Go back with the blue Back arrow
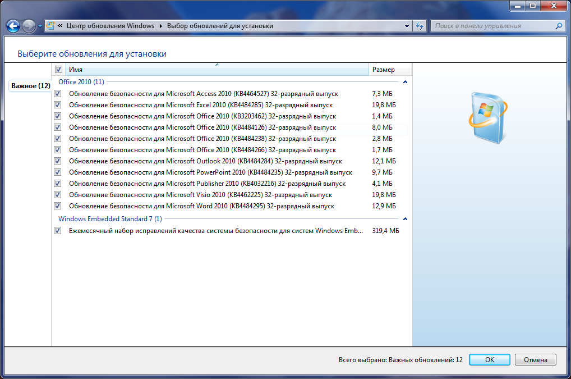This screenshot has width=571, height=379. coord(13,26)
